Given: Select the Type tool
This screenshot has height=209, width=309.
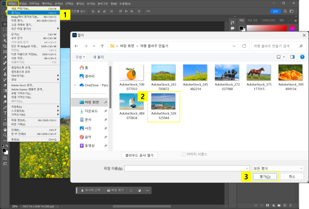Looking at the screenshot, I should point(5,113).
